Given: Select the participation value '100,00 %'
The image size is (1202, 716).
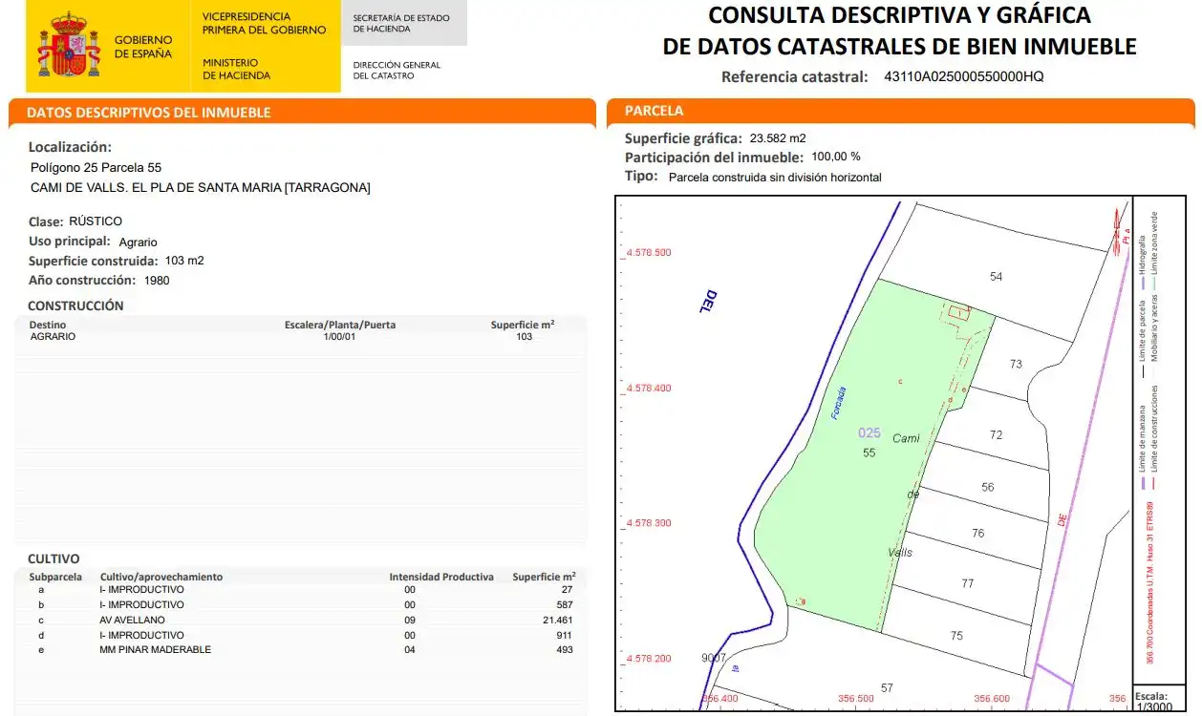Looking at the screenshot, I should [836, 157].
